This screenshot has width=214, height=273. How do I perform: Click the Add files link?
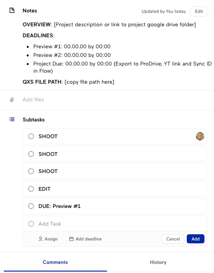pyautogui.click(x=33, y=99)
